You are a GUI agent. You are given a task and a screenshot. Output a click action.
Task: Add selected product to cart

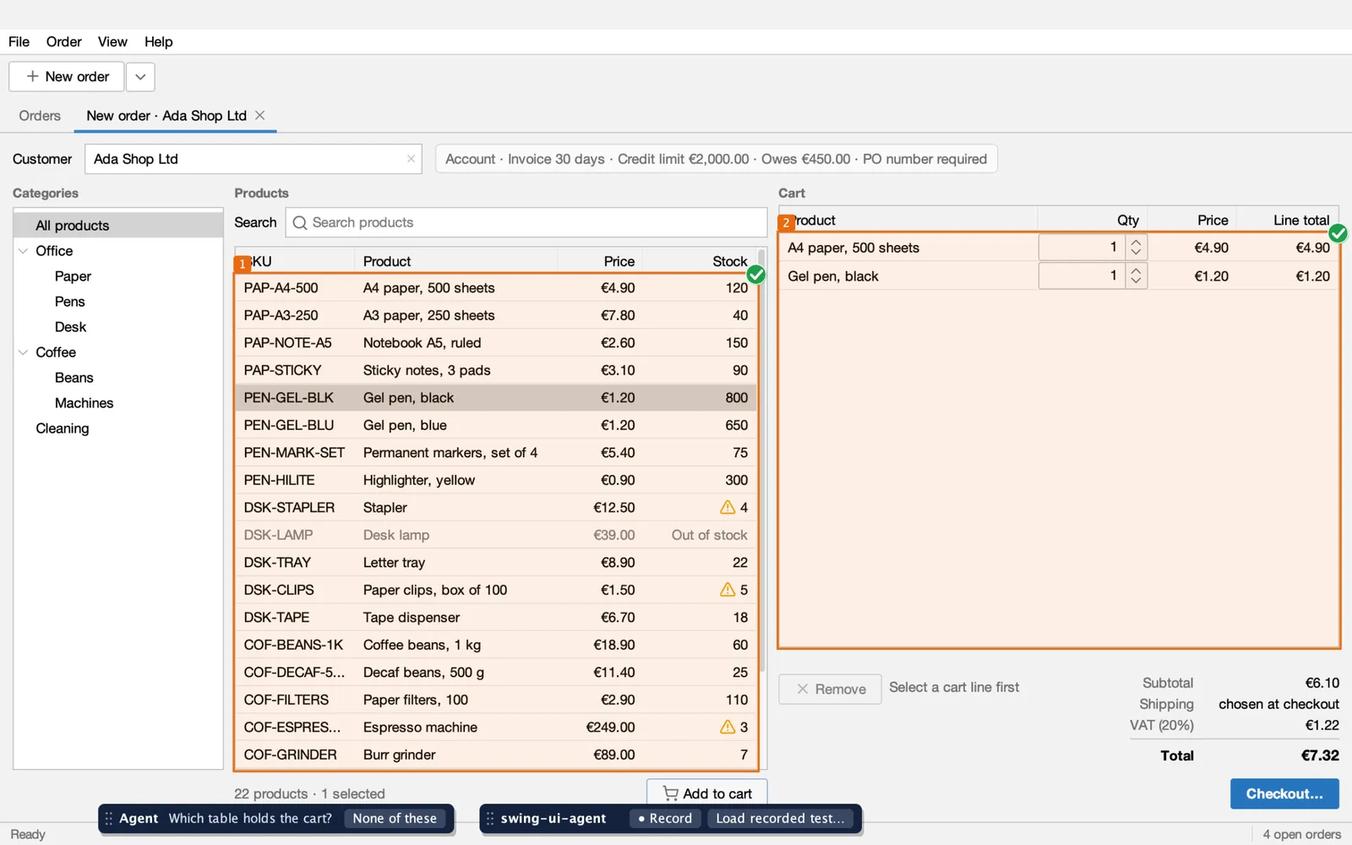click(707, 793)
